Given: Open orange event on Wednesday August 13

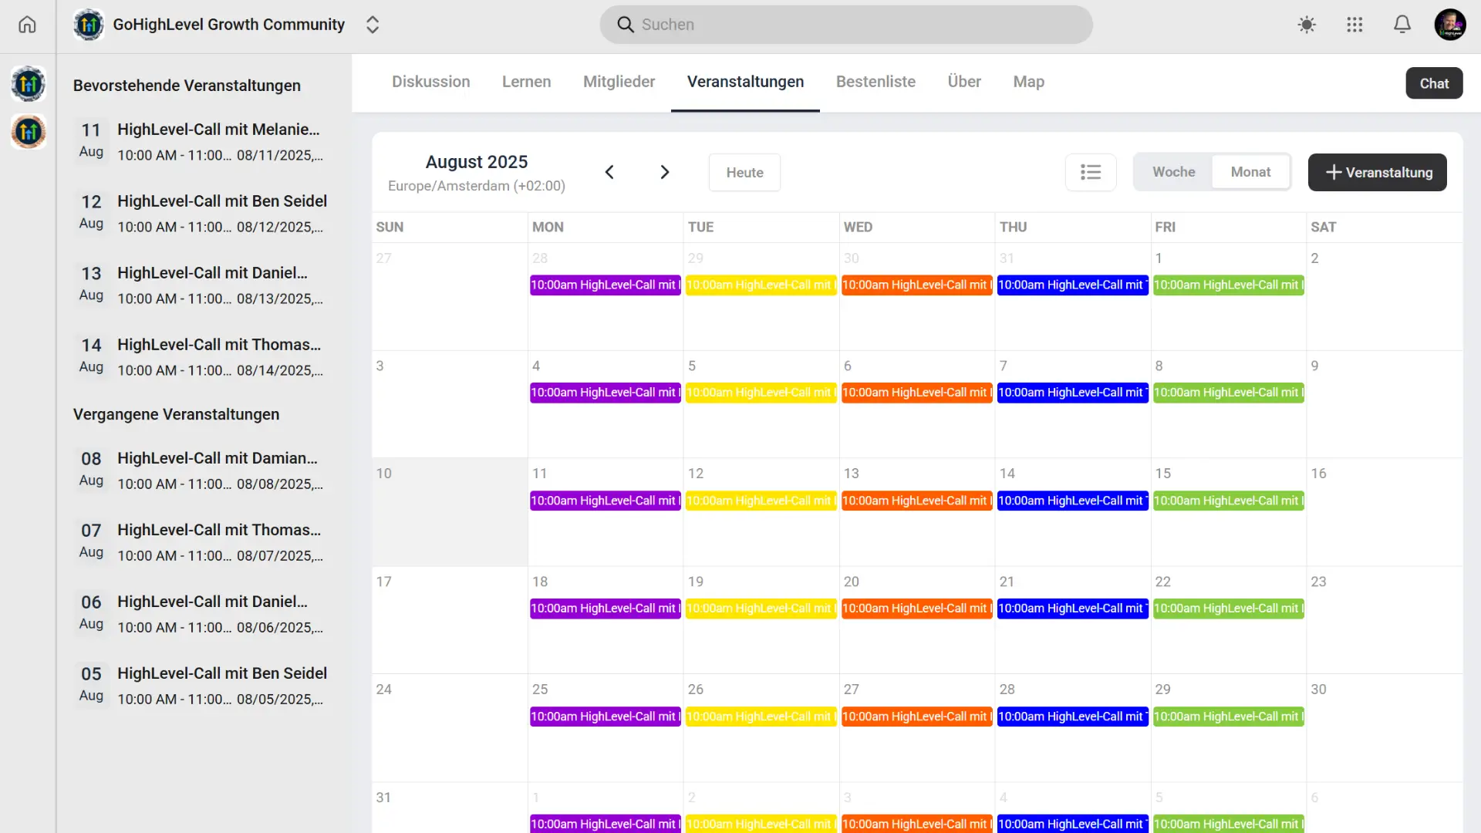Looking at the screenshot, I should click(916, 501).
